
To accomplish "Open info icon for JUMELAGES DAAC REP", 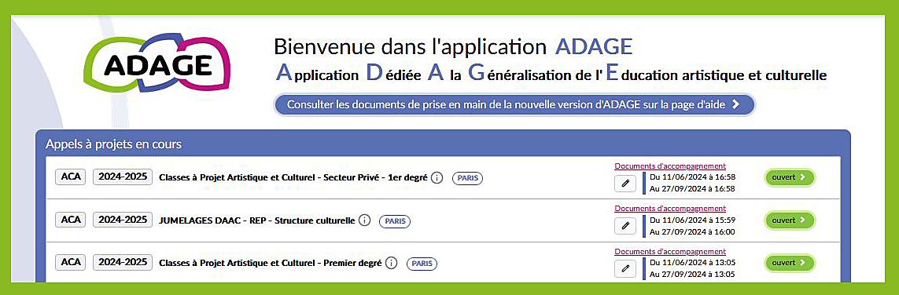I will click(364, 220).
